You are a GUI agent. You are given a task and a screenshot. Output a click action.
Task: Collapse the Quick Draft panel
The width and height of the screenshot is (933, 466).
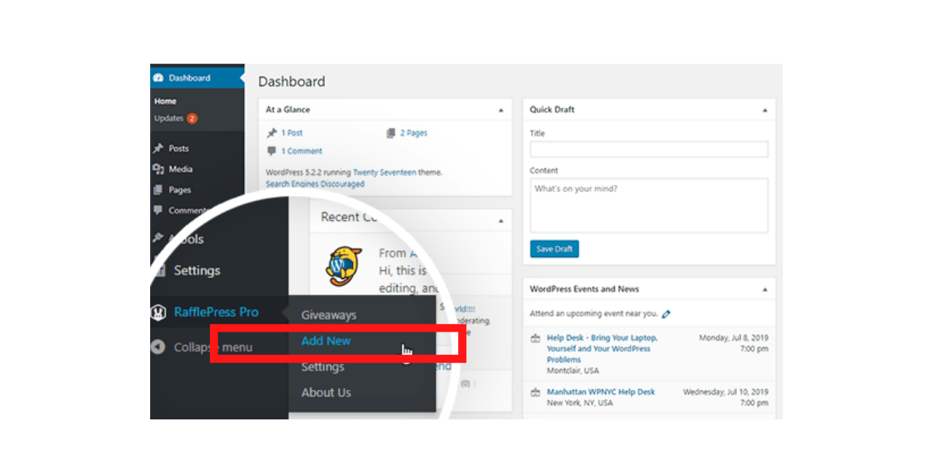765,110
